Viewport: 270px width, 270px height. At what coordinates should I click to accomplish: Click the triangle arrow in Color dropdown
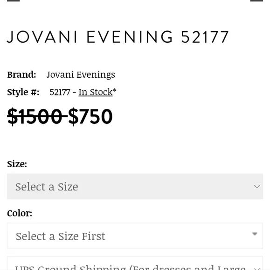coord(255,234)
